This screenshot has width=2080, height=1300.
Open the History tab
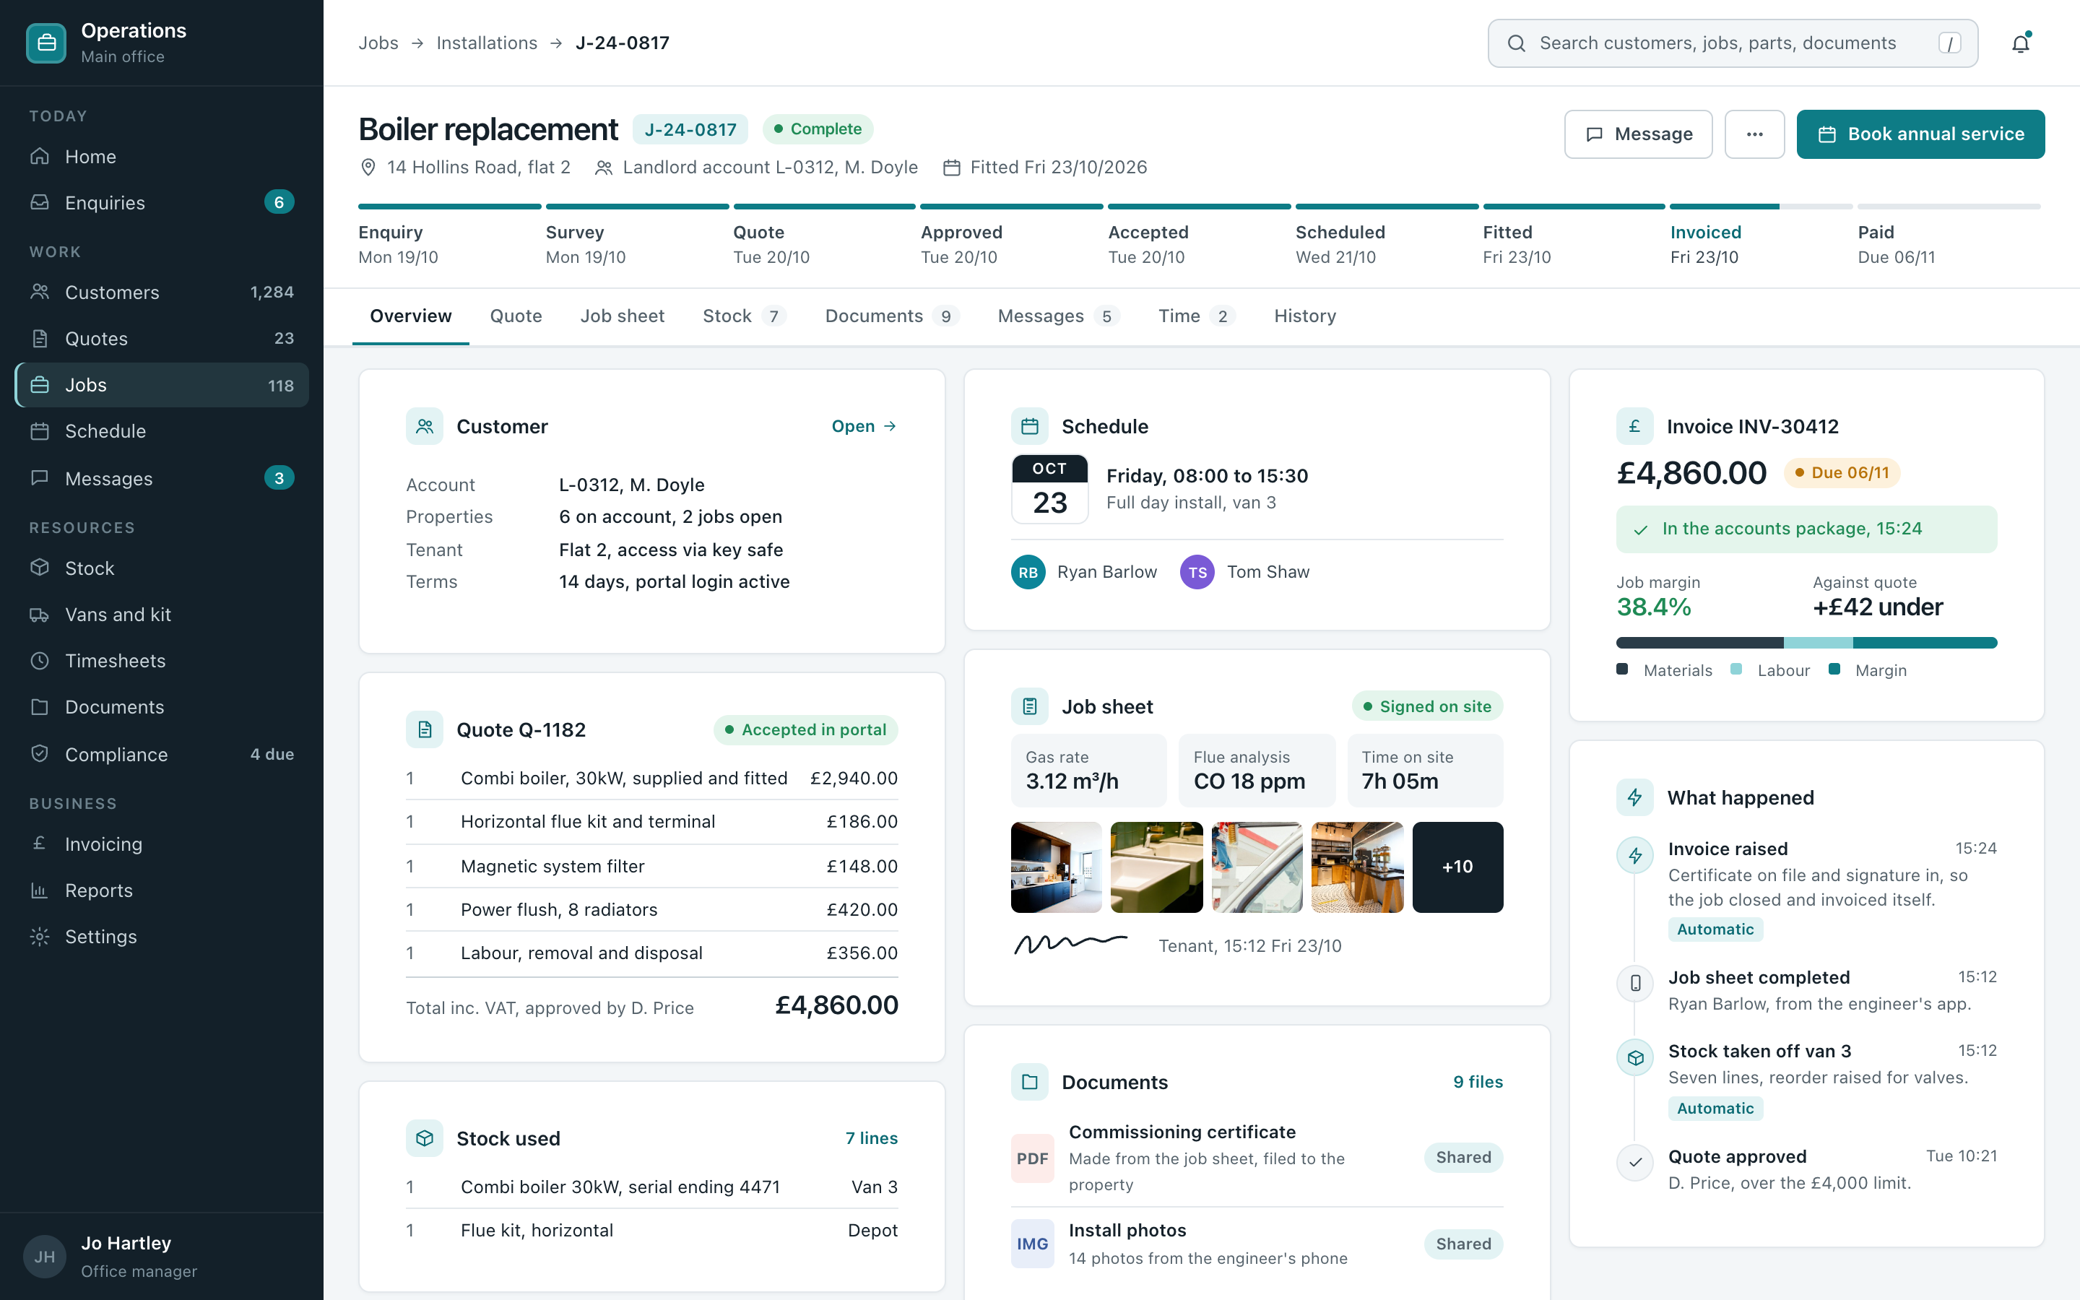click(1305, 316)
